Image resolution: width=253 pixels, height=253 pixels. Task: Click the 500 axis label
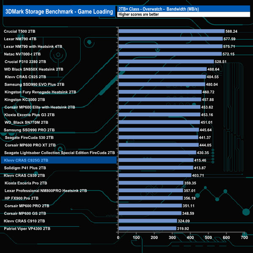[x=208, y=237]
